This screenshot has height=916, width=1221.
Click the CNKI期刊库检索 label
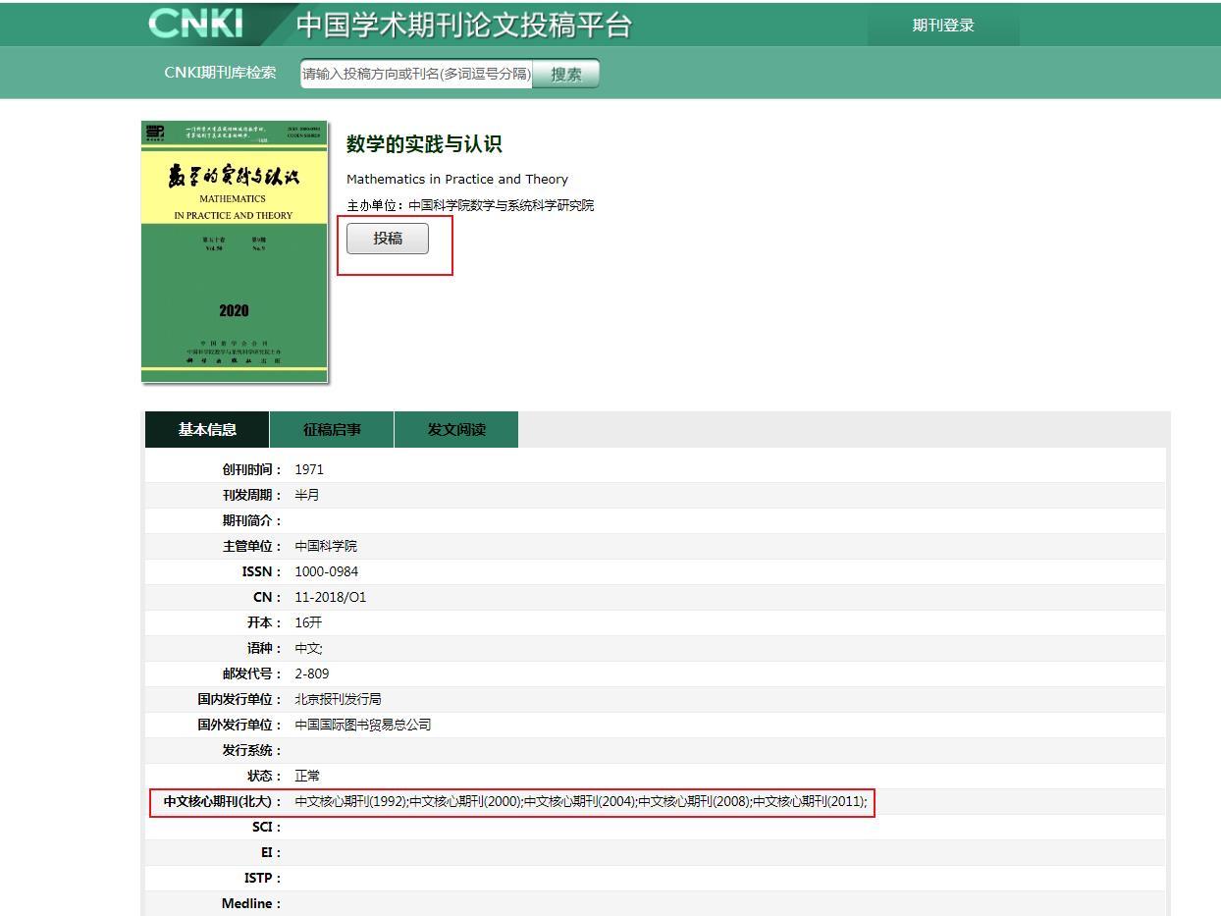[221, 73]
